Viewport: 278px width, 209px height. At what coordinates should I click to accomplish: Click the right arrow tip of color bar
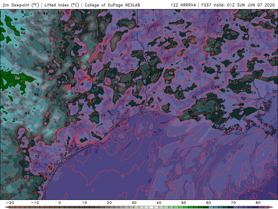[x=271, y=207]
